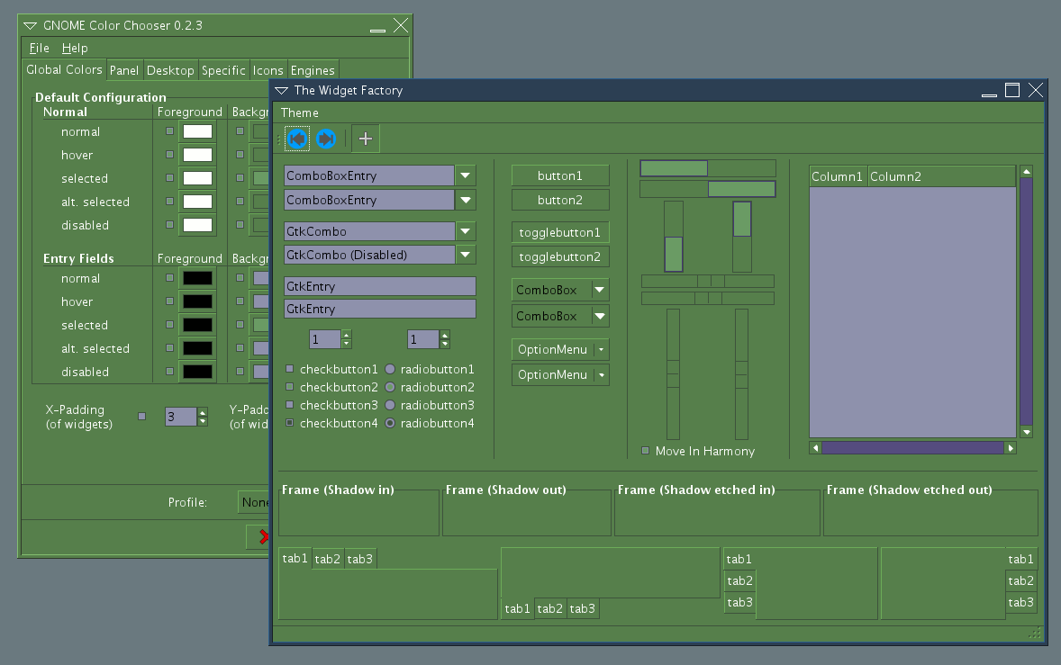Viewport: 1061px width, 665px height.
Task: Switch to the Engines tab
Action: 313,70
